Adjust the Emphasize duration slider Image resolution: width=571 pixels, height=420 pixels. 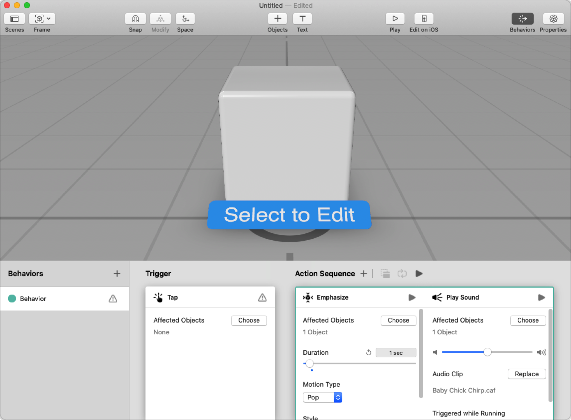pyautogui.click(x=310, y=363)
